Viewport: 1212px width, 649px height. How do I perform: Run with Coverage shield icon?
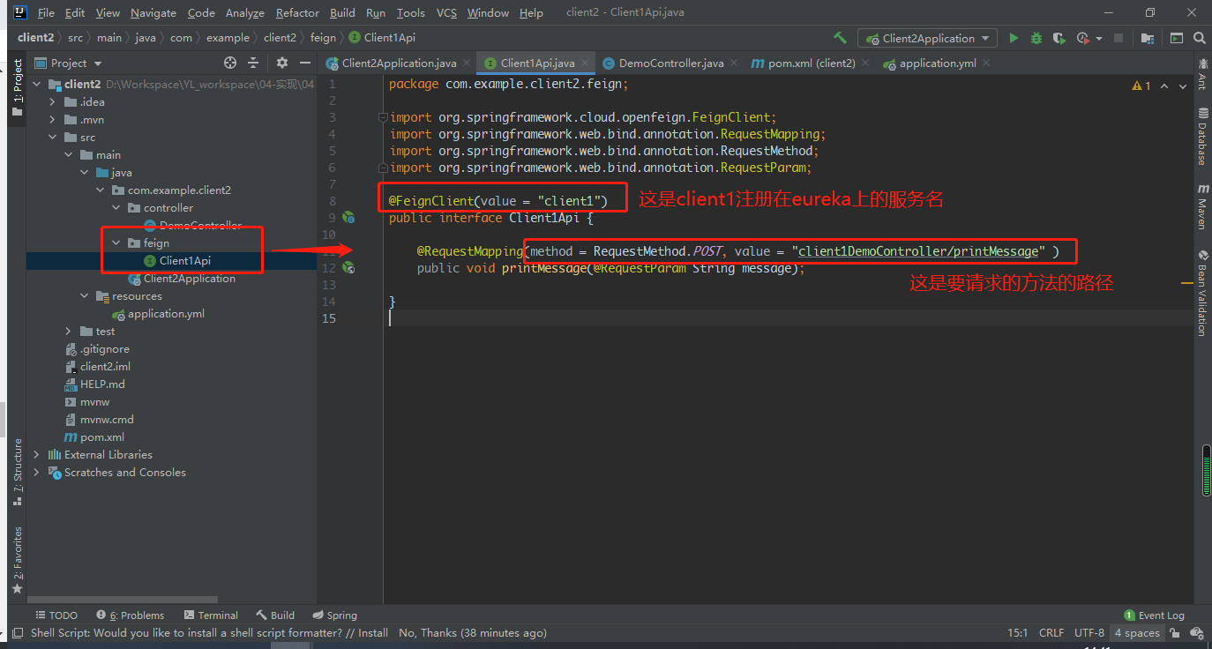(1059, 38)
